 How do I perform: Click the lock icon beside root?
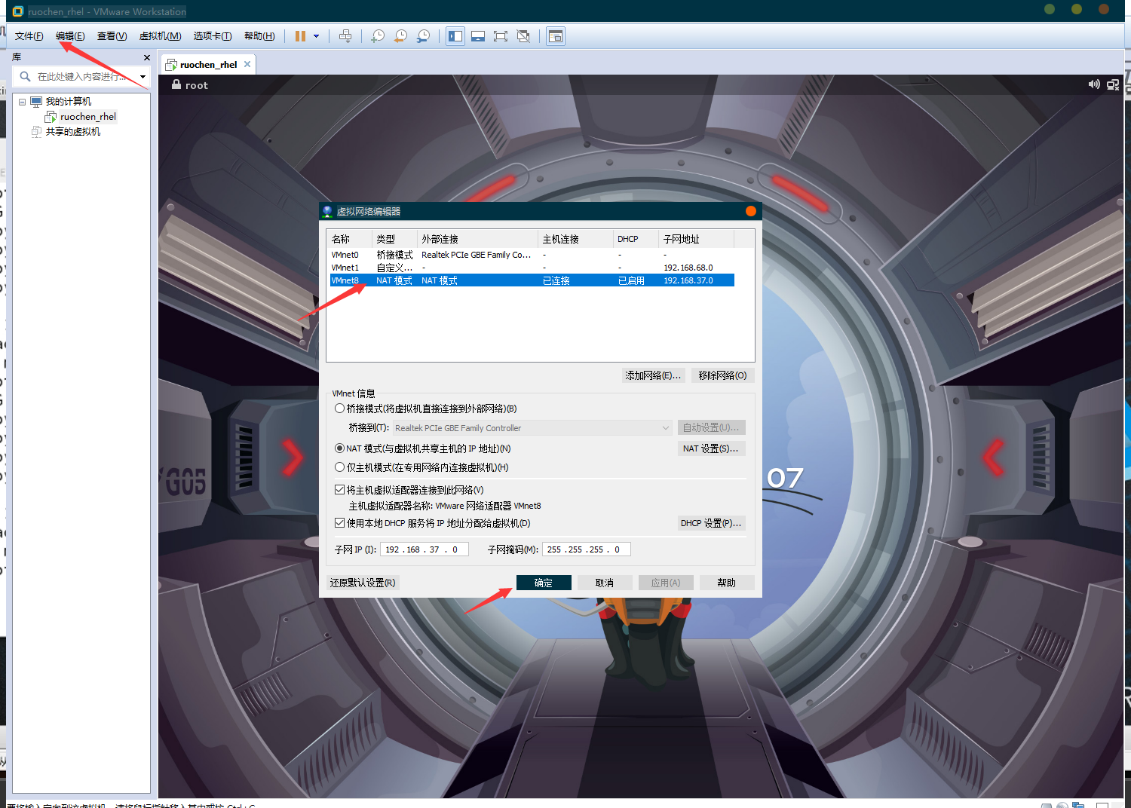tap(176, 84)
